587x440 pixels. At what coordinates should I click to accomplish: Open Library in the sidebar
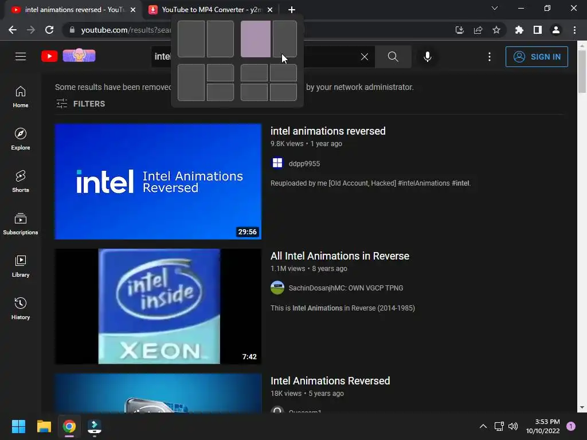click(21, 266)
